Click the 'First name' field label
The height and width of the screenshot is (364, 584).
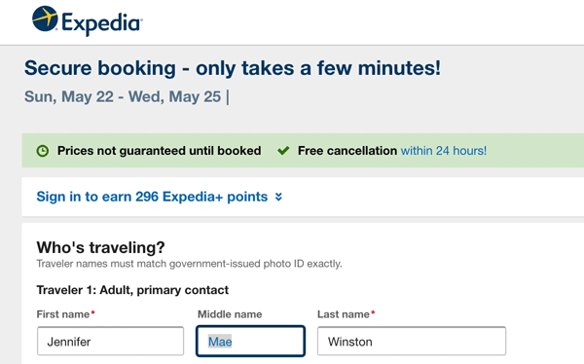tap(63, 314)
